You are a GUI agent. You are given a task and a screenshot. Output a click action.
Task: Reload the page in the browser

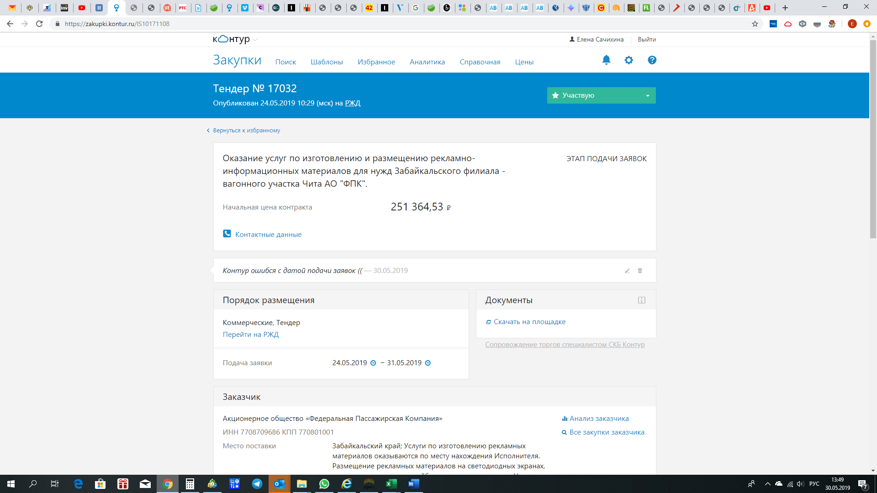pyautogui.click(x=40, y=24)
